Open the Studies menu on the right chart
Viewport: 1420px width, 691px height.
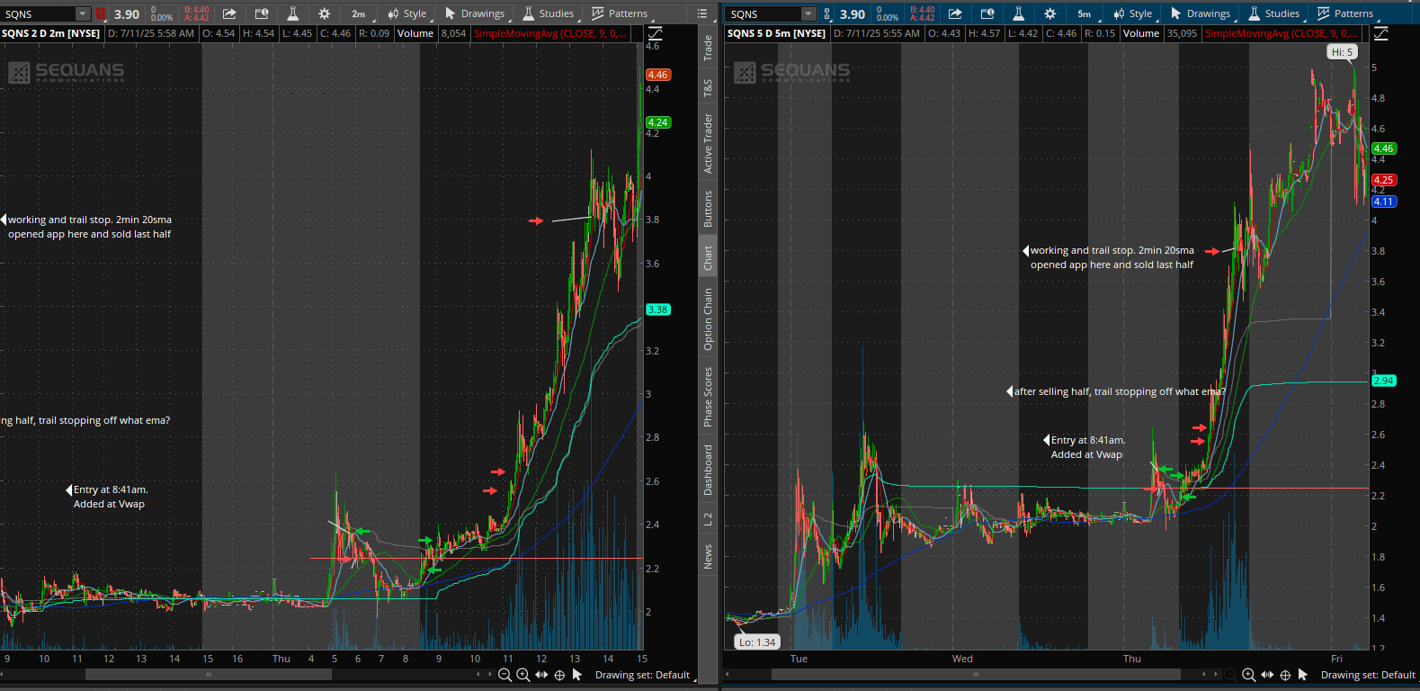coord(1273,13)
